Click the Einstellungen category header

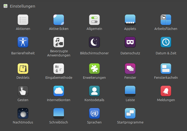(22, 6)
